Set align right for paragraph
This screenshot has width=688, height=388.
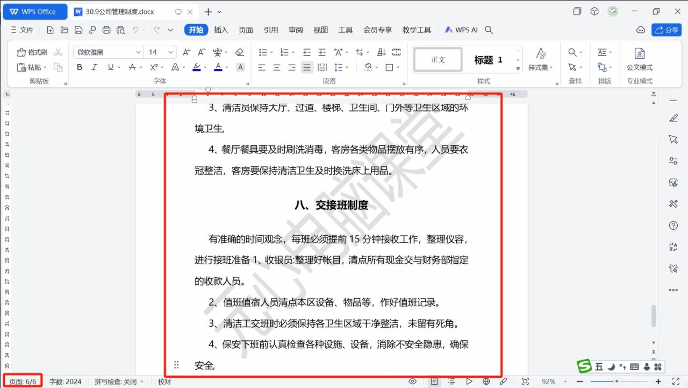pos(292,67)
